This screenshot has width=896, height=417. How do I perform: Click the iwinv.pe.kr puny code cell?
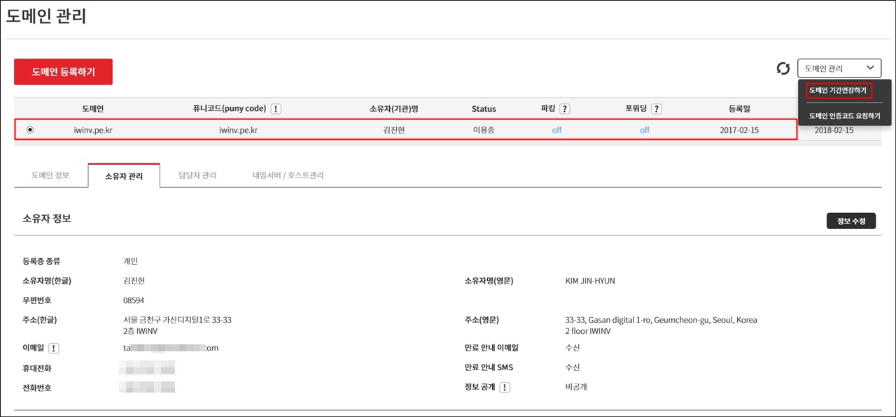click(238, 130)
